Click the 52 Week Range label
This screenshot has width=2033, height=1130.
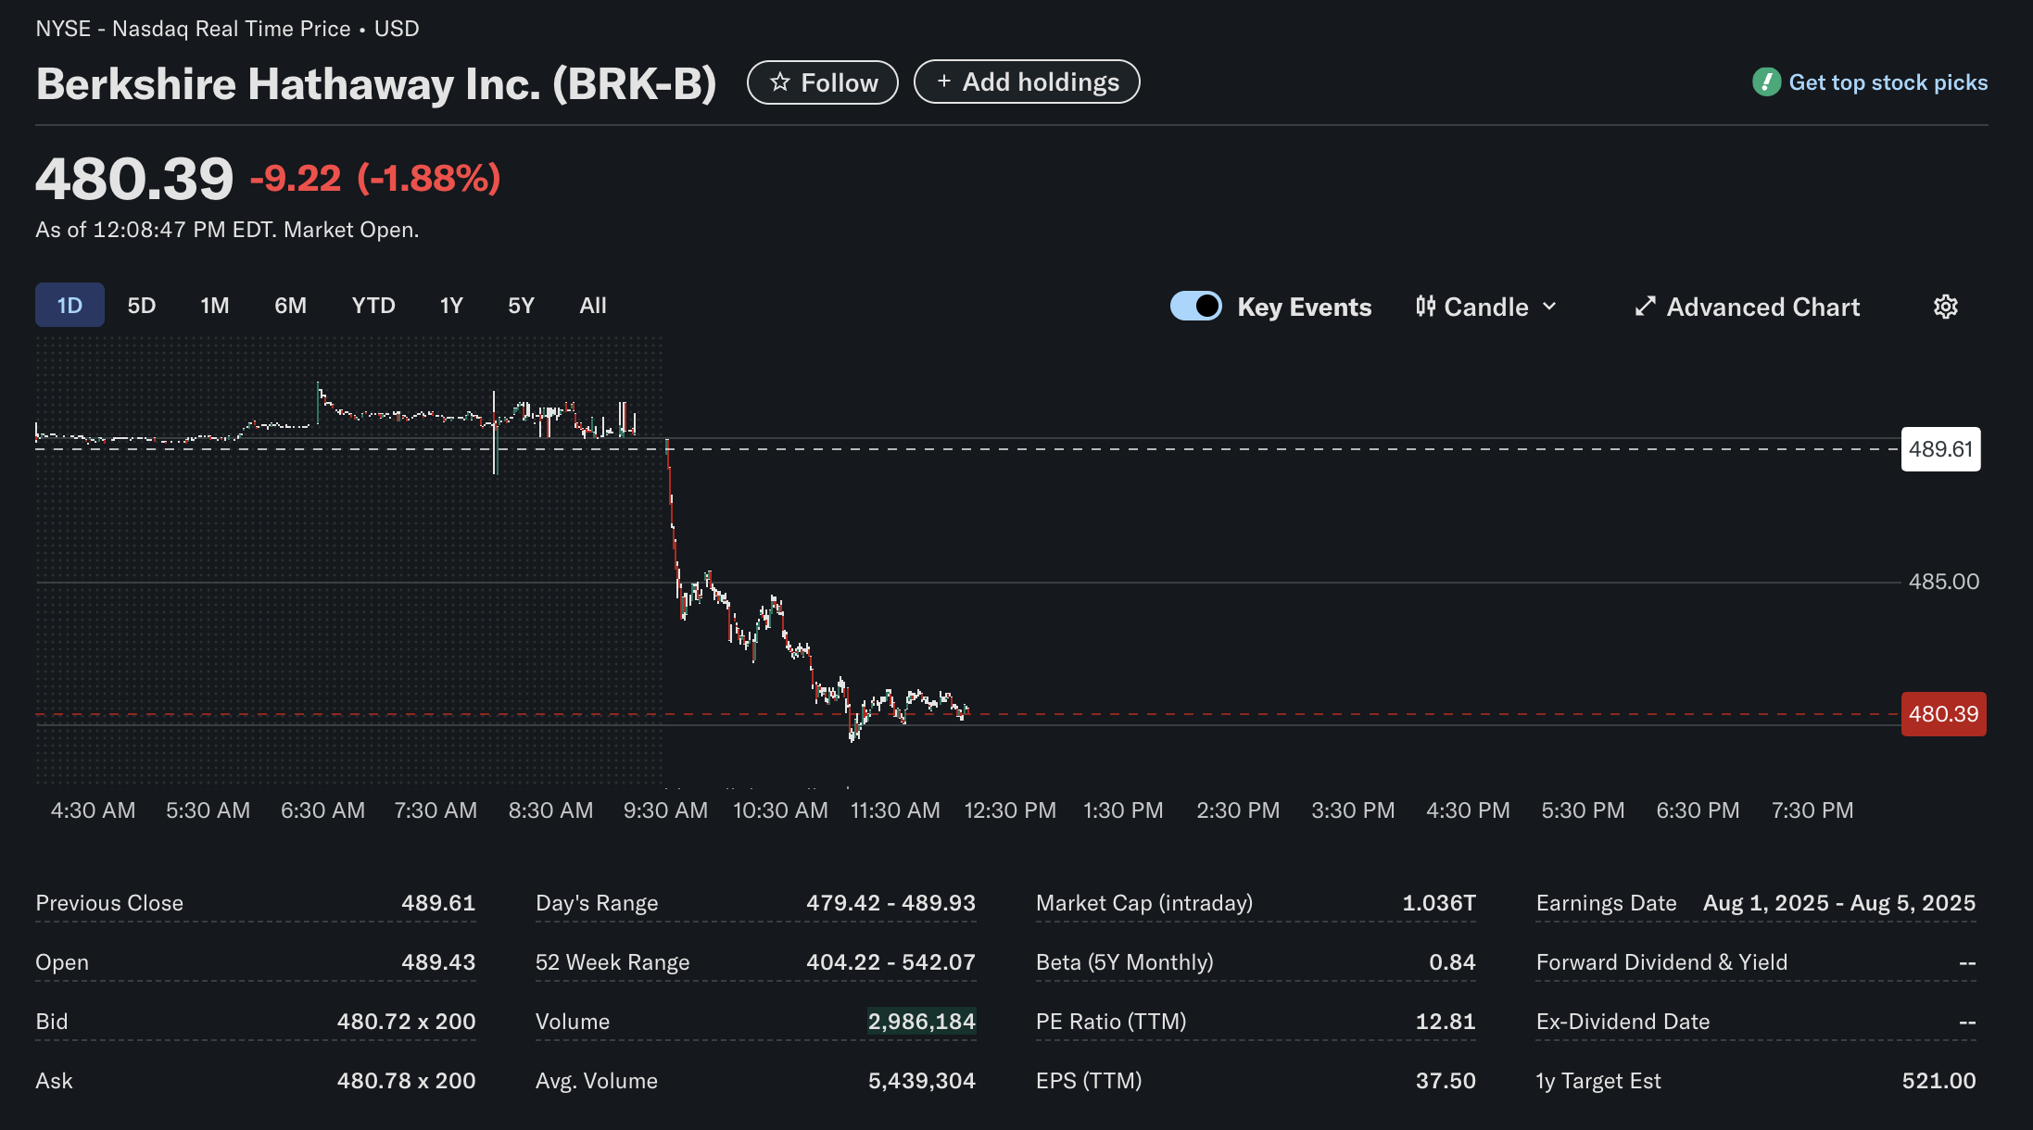coord(612,962)
